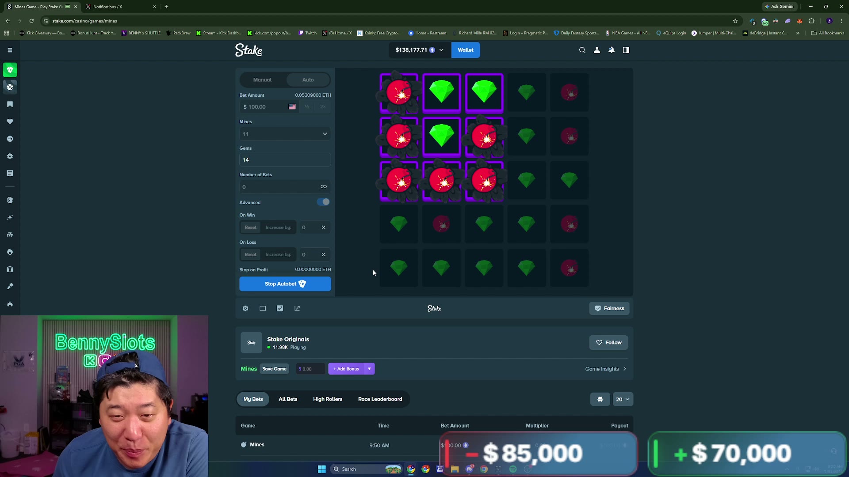Expand Game Insights chevron link
This screenshot has width=849, height=477.
606,369
